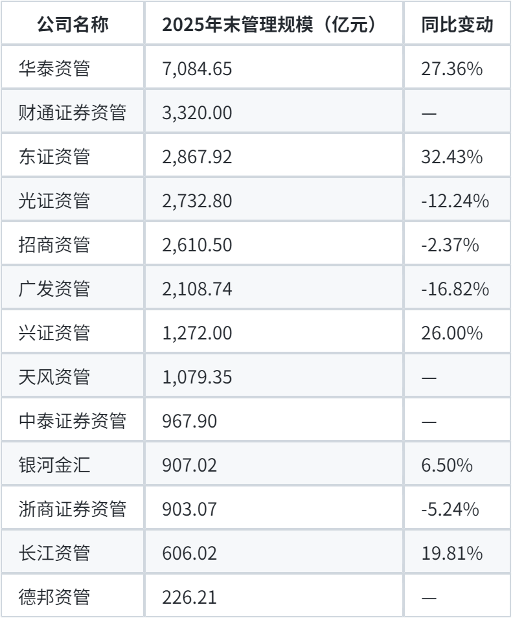Click the 公司名称 column header
Screen dimensions: 513x618
point(73,25)
